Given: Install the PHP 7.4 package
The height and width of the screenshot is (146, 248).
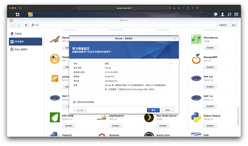Looking at the screenshot, I should [x=210, y=106].
